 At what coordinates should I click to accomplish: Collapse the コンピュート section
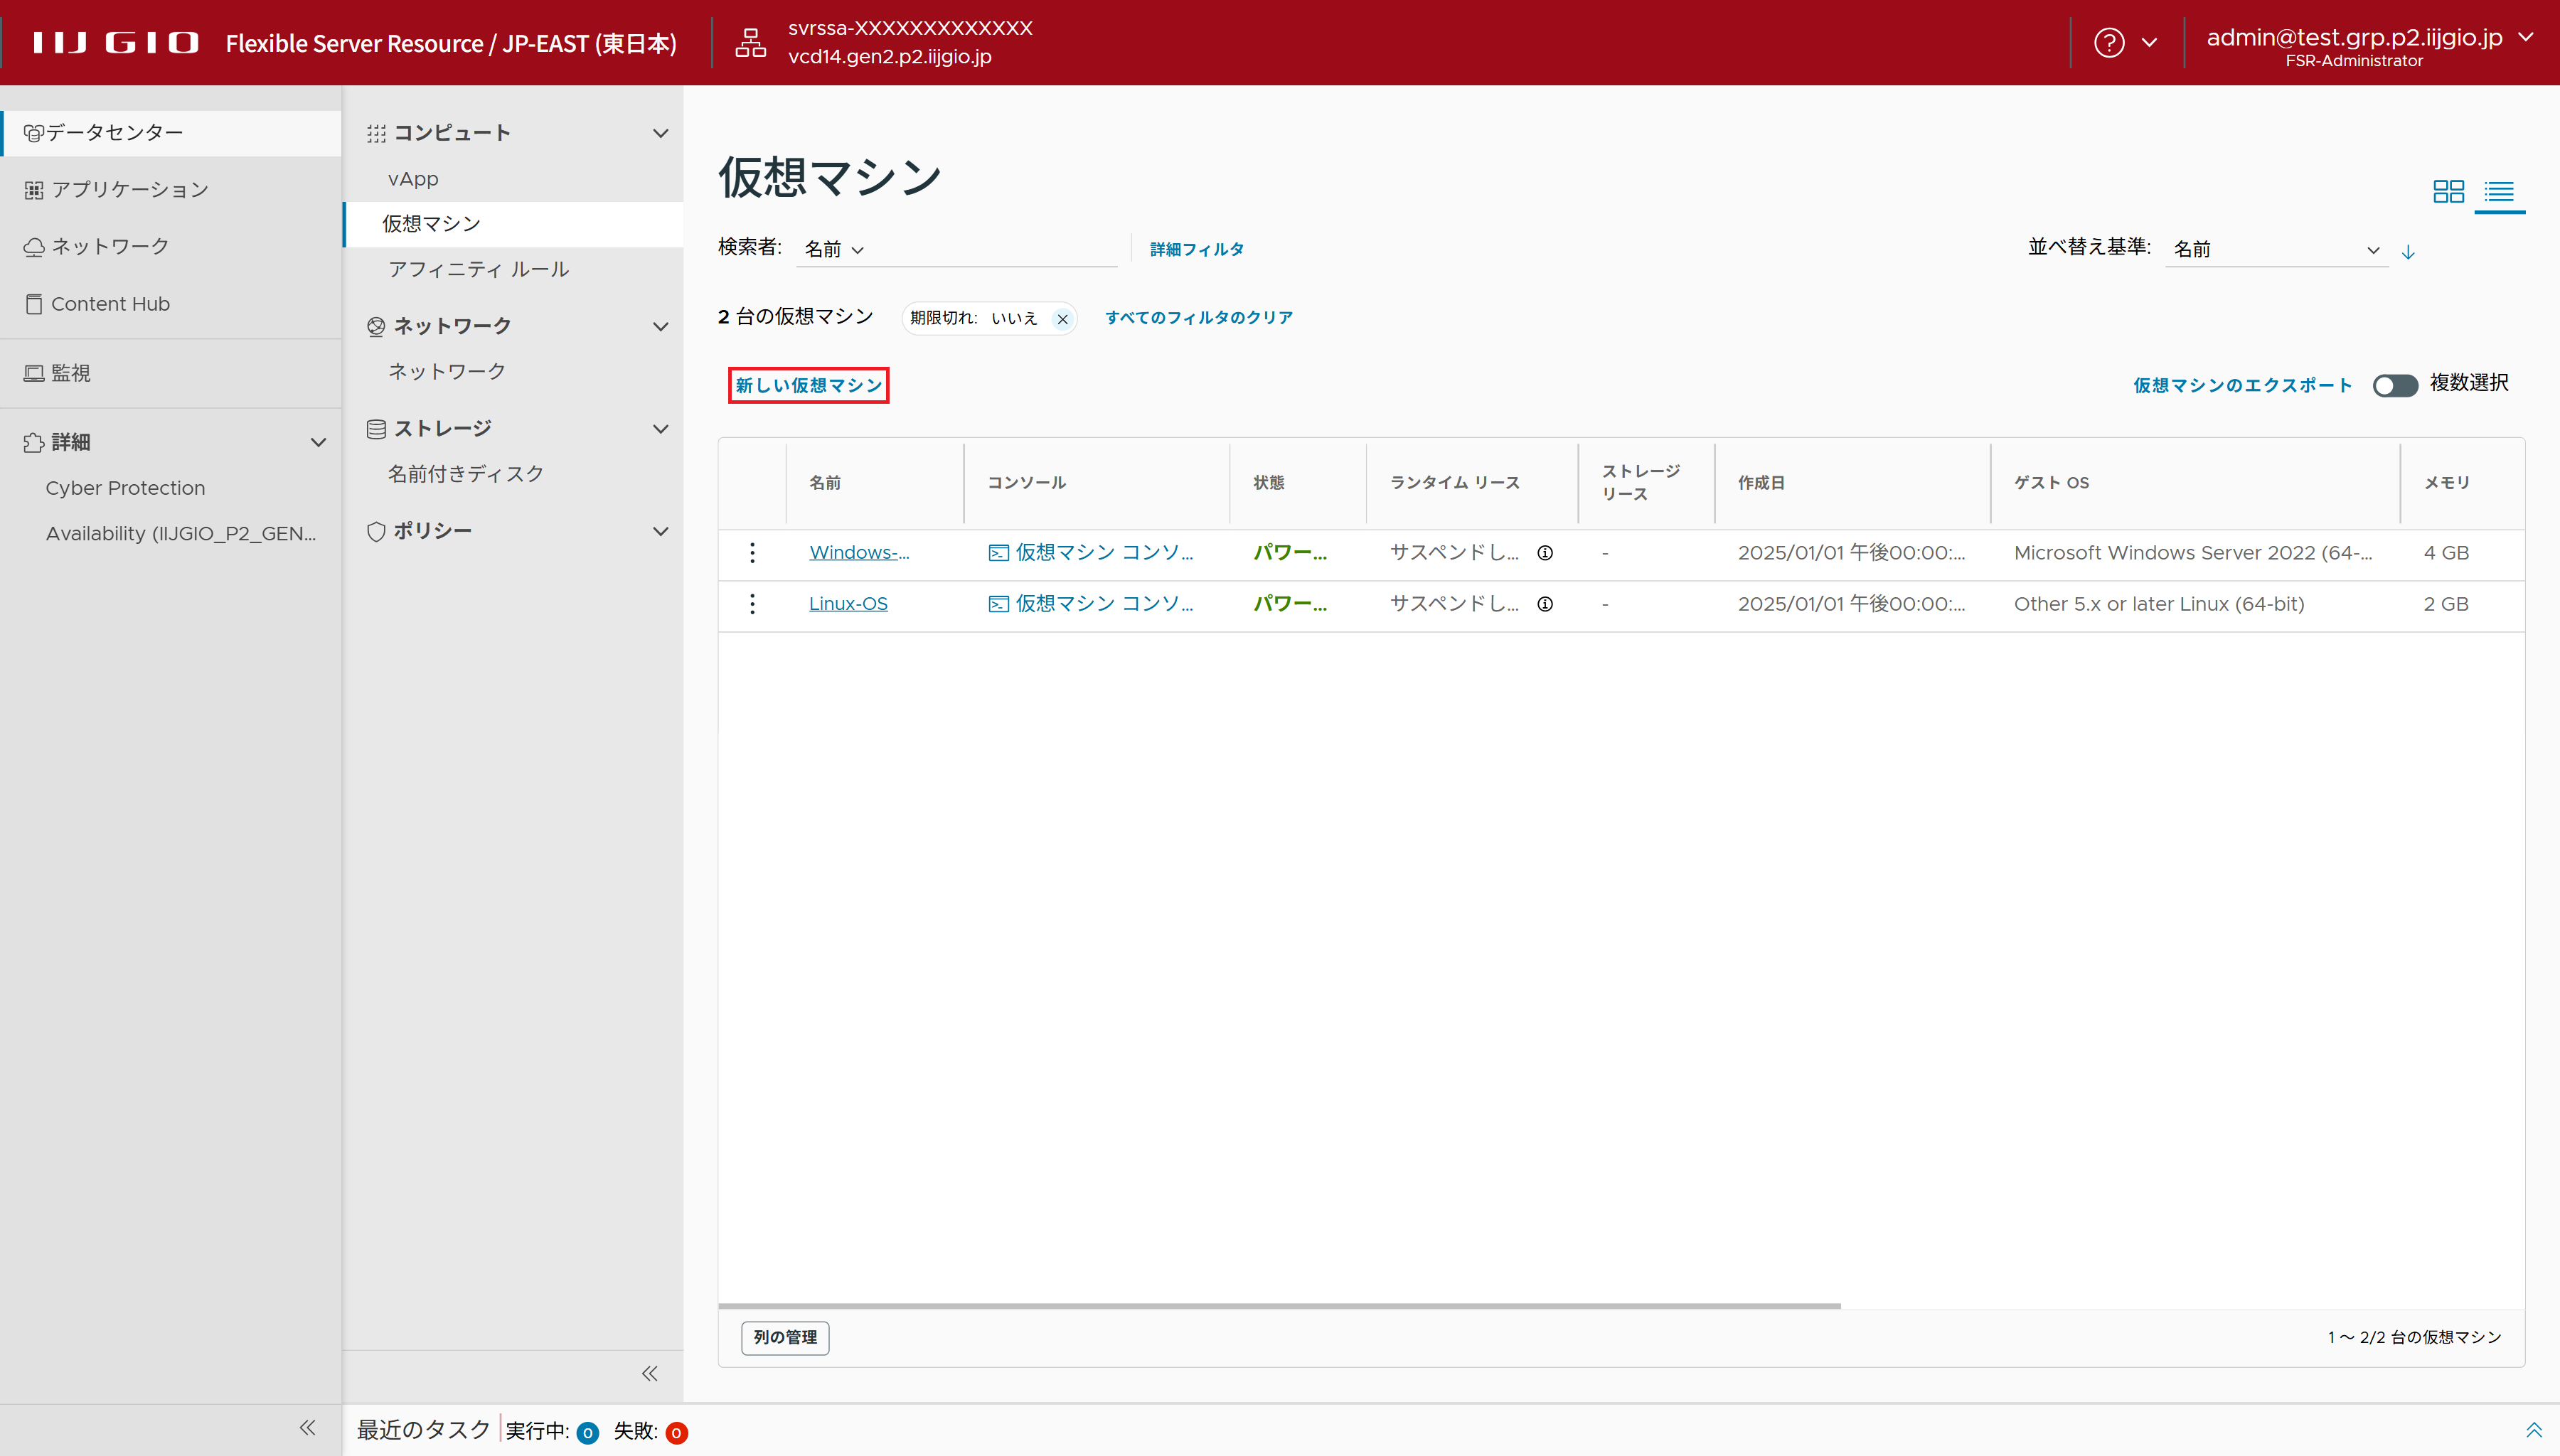coord(660,133)
